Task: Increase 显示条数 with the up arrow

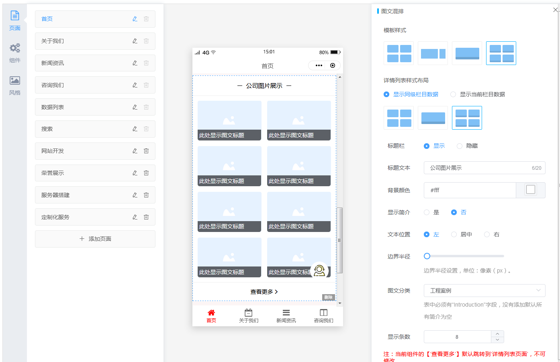Action: coord(497,334)
